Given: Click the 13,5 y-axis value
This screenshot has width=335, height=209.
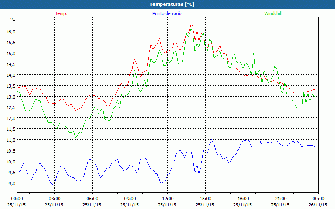Looking at the screenshot, I should coord(11,86).
